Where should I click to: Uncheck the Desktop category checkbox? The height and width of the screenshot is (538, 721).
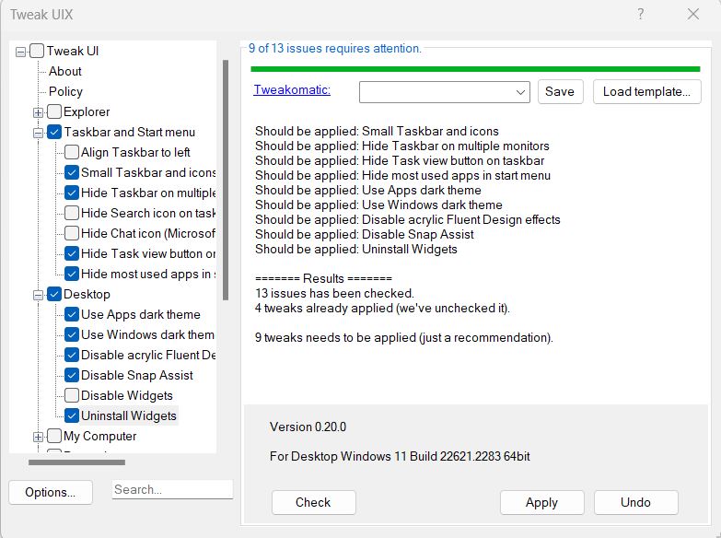point(54,294)
